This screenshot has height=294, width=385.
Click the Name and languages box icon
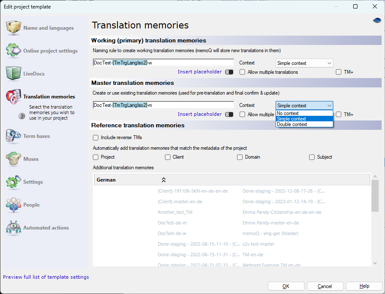pos(14,28)
